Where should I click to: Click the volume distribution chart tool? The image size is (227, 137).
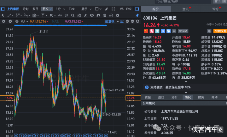click(x=79, y=15)
